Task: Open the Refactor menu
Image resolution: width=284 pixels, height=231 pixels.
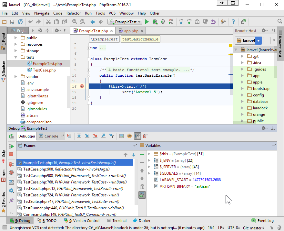Action: click(74, 13)
